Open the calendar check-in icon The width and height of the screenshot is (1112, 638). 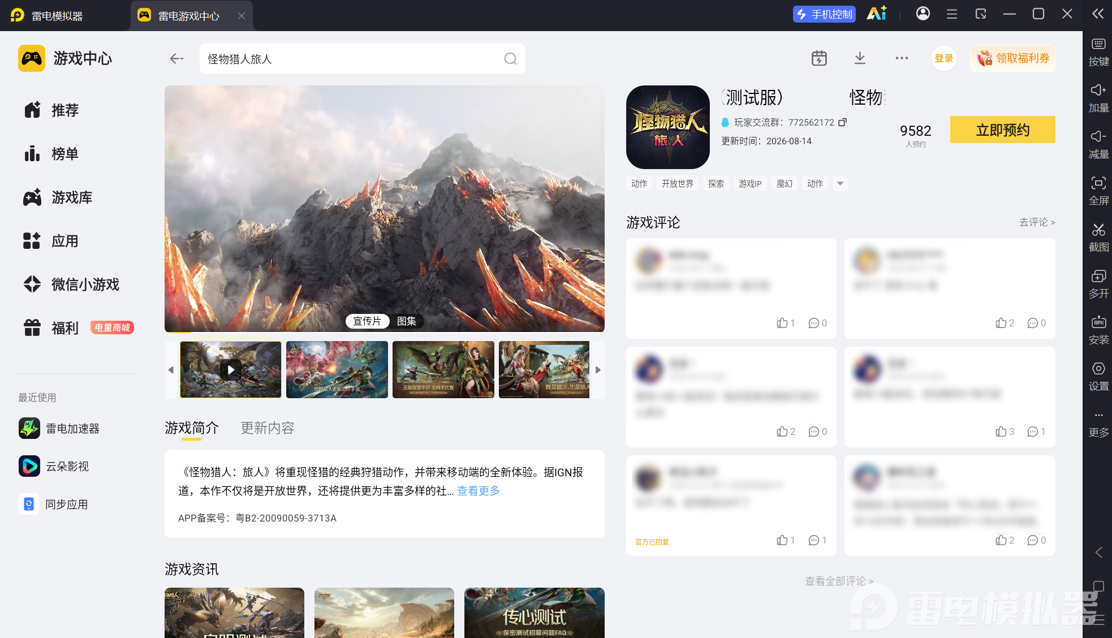[819, 58]
